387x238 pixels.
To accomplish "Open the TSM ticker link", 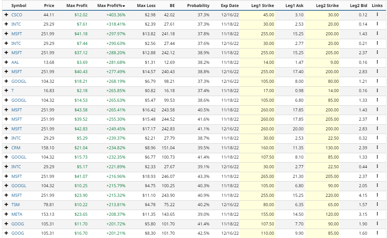I will tap(16, 205).
